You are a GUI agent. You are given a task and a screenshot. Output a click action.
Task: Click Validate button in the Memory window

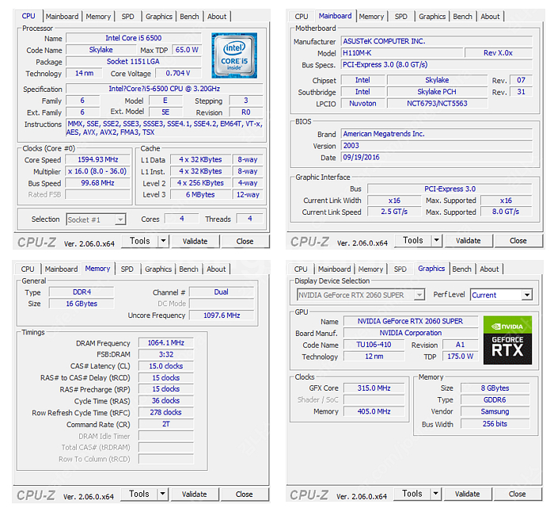click(x=195, y=494)
